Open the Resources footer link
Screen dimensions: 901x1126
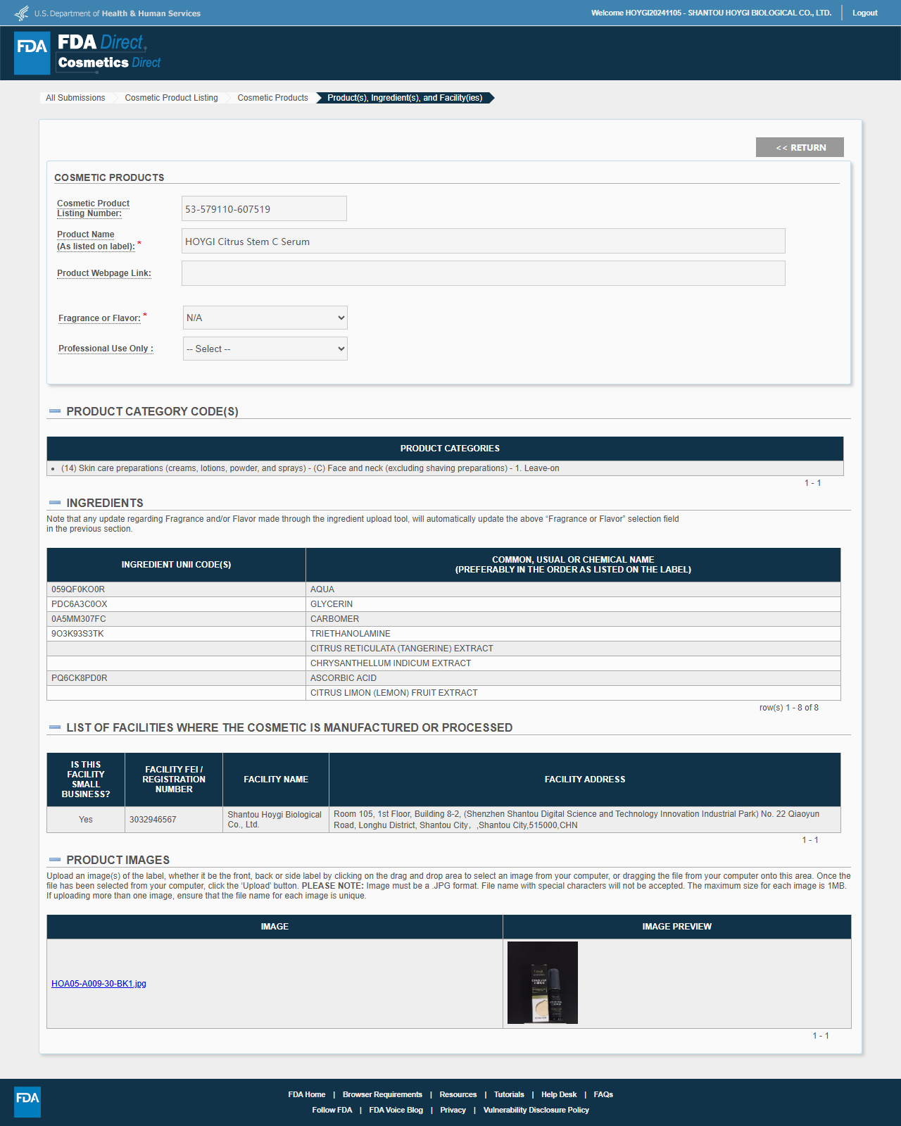458,1094
